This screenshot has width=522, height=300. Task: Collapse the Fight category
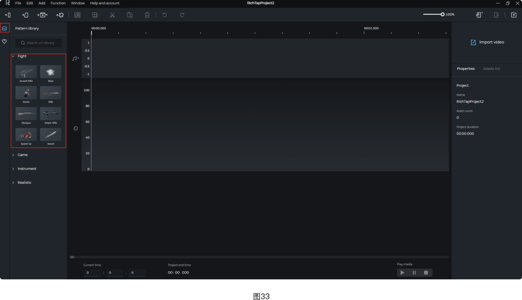coord(13,56)
